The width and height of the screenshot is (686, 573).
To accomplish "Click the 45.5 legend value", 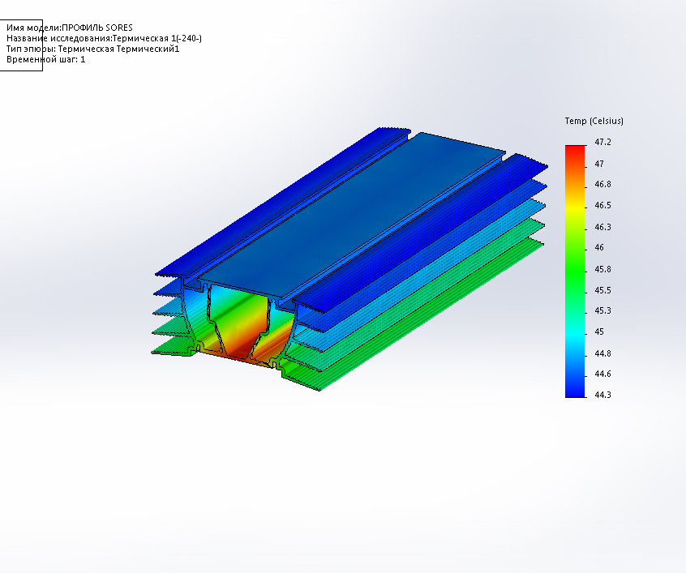I will [602, 290].
